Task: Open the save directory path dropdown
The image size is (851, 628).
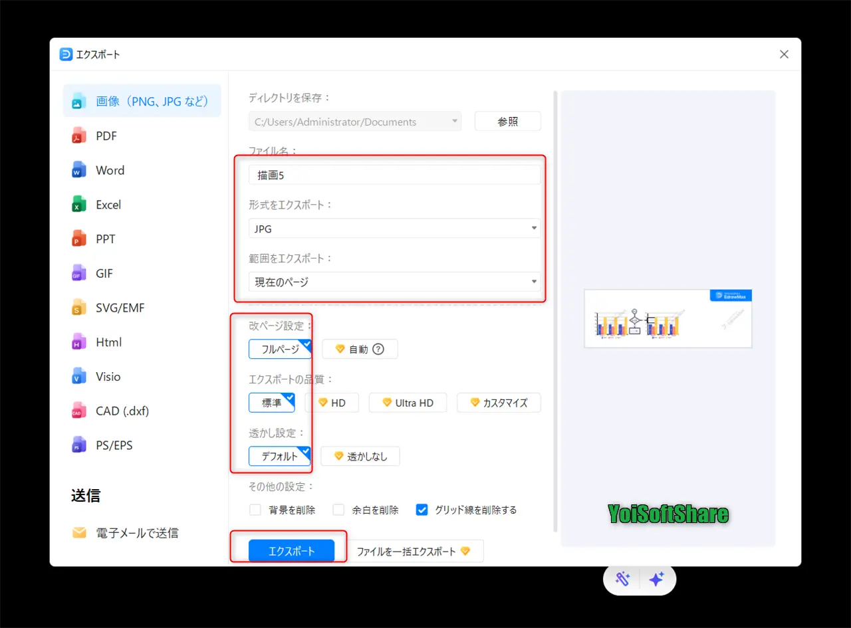Action: pyautogui.click(x=355, y=122)
